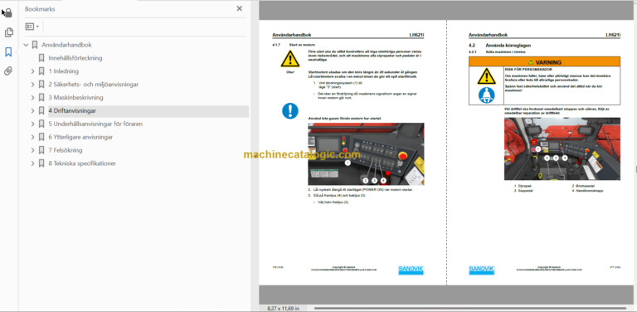Open 5 Underhållsanvisningar för föraren
637x312 pixels.
click(95, 124)
